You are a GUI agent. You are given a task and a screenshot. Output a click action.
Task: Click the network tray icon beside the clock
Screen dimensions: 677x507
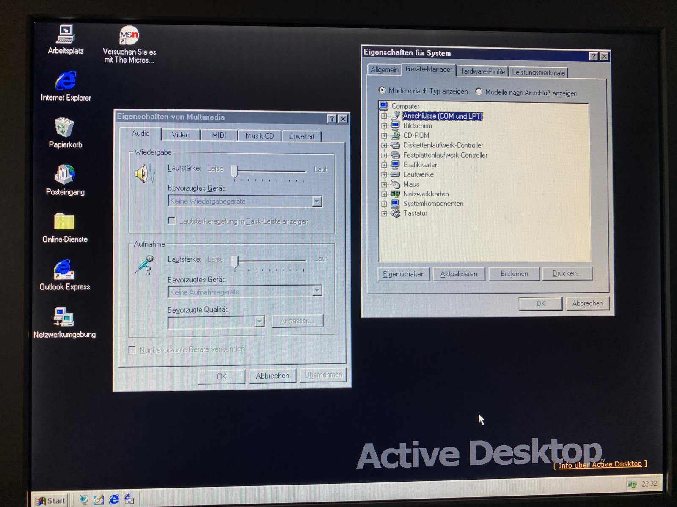pyautogui.click(x=632, y=484)
